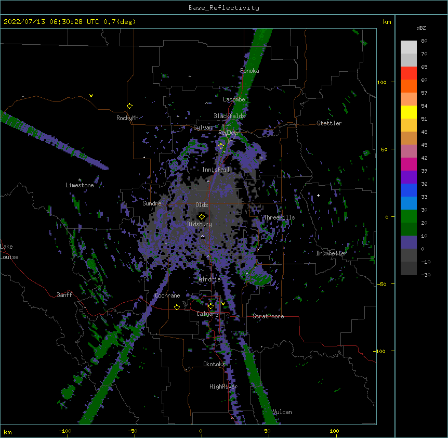448x438 pixels.
Task: Click the Olds label
Action: [202, 205]
